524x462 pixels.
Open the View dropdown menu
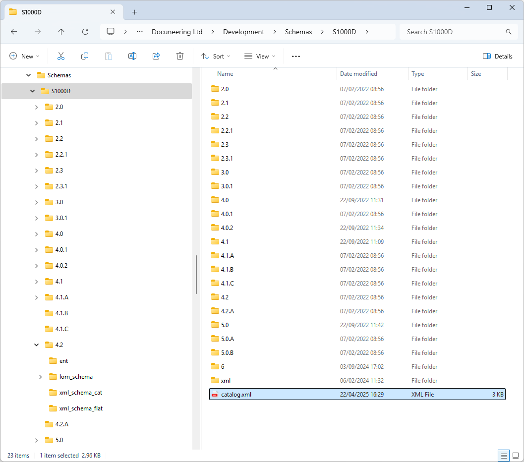click(260, 57)
